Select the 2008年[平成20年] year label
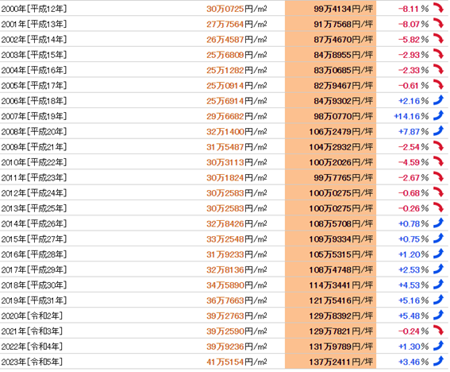450x372 pixels. [x=34, y=132]
